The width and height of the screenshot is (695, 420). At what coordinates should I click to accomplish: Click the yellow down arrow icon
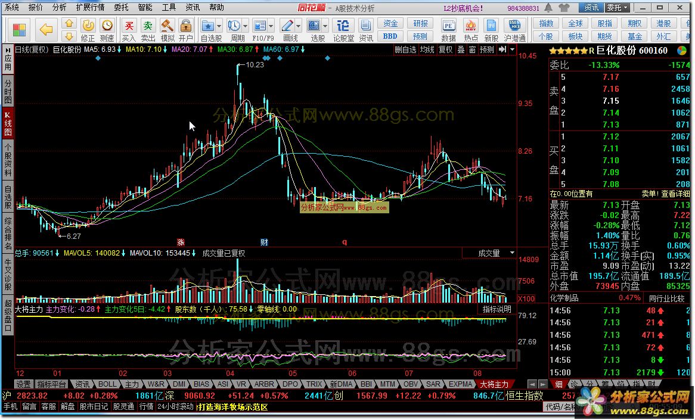tap(69, 36)
